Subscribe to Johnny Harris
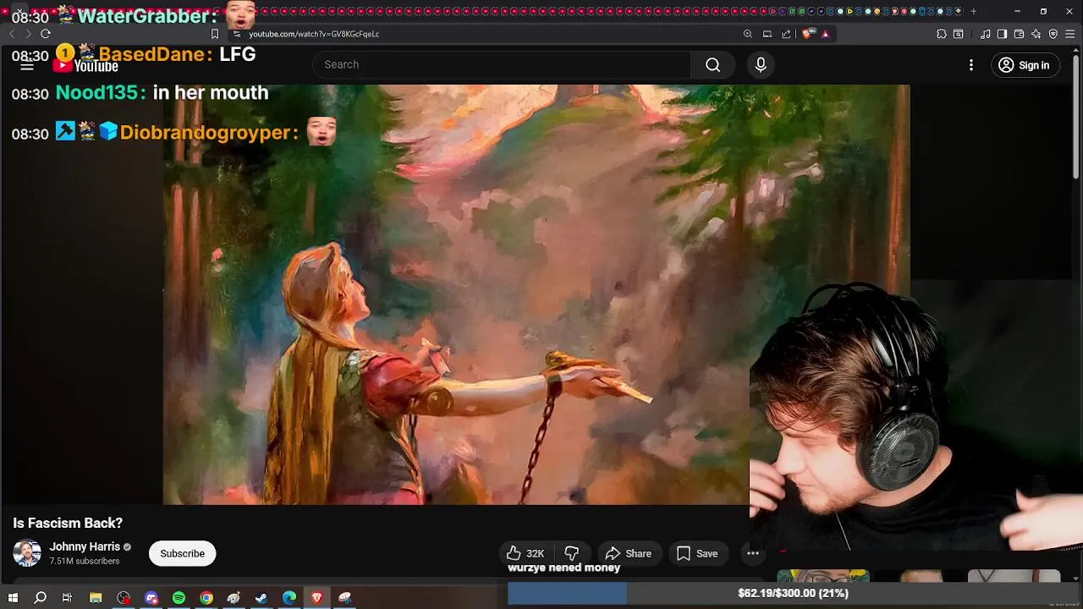1083x609 pixels. (x=183, y=554)
